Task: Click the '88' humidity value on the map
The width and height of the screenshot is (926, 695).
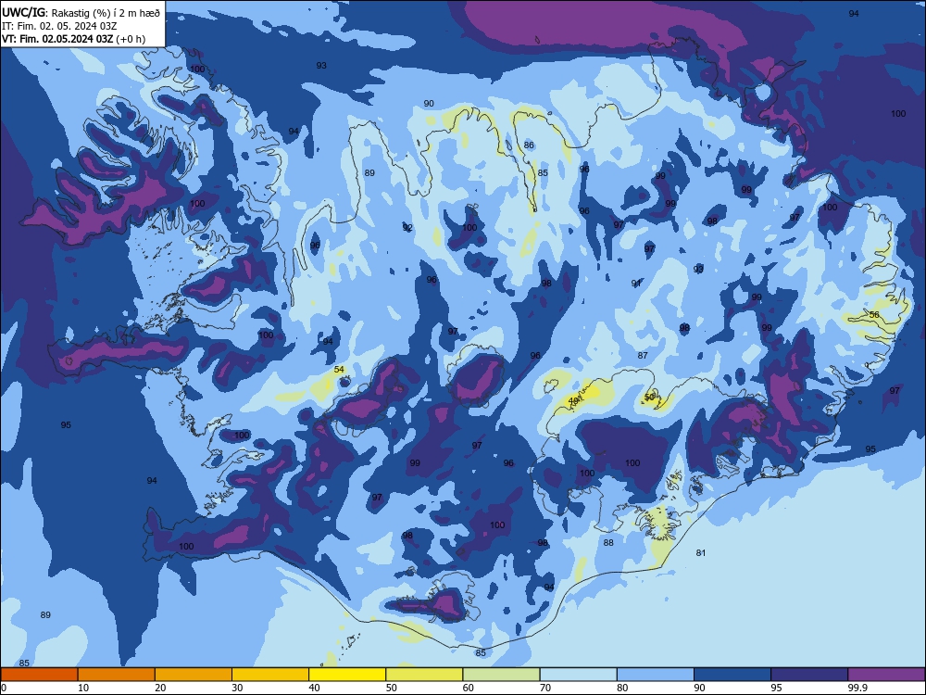Action: tap(608, 542)
